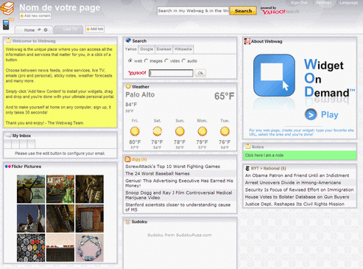The image size is (363, 269).
Task: Select the audio radio option
Action: click(x=184, y=60)
